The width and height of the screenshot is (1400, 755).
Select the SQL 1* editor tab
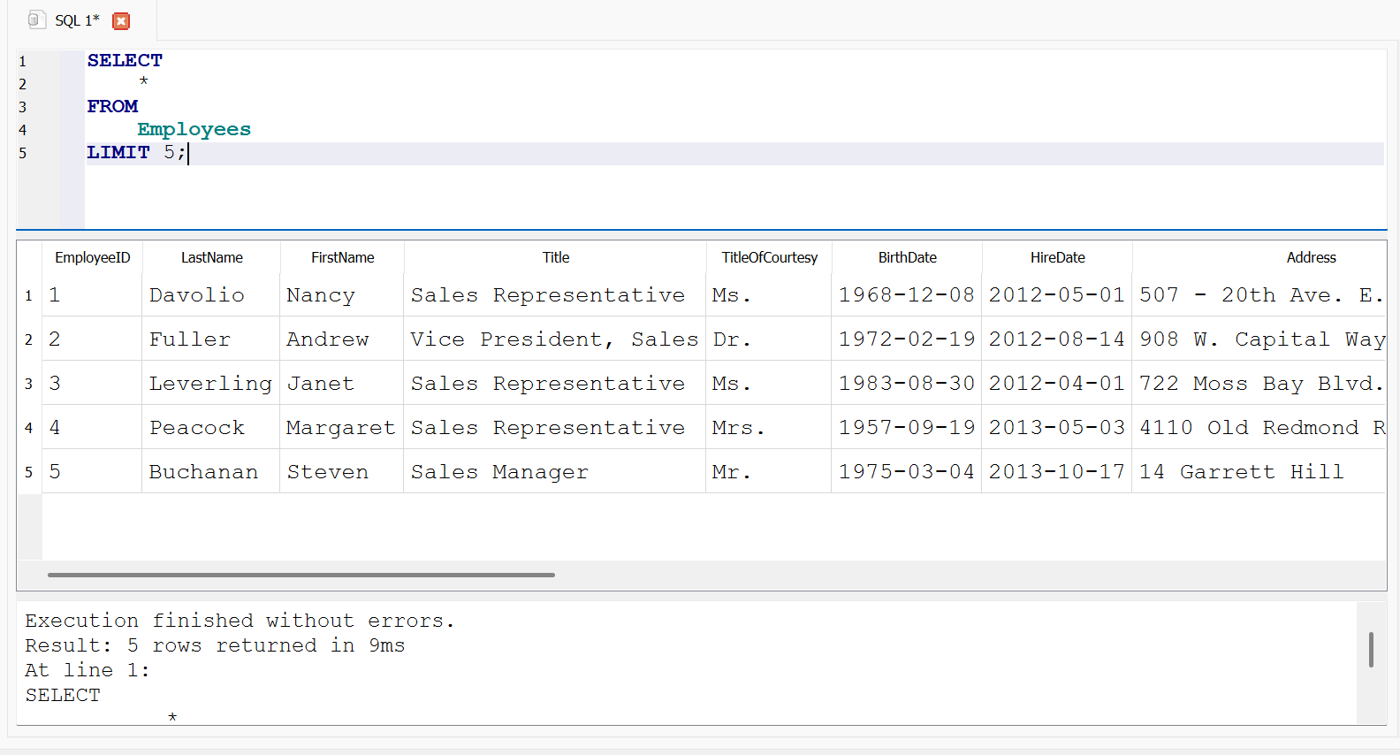coord(77,20)
